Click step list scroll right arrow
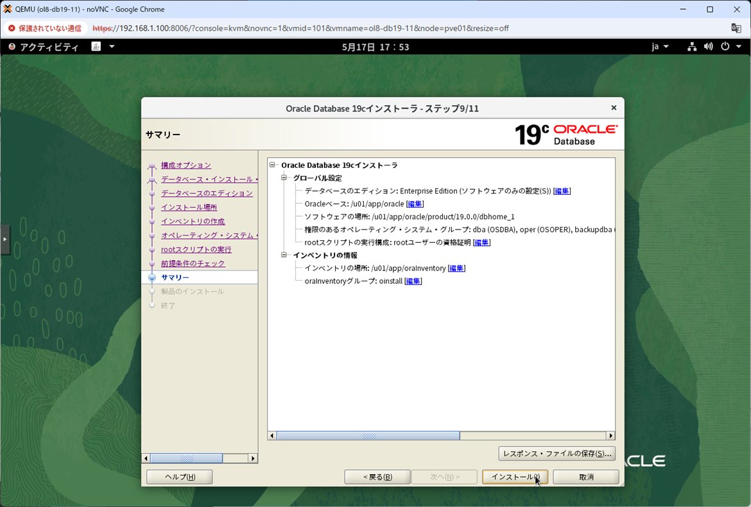The image size is (751, 507). 253,458
